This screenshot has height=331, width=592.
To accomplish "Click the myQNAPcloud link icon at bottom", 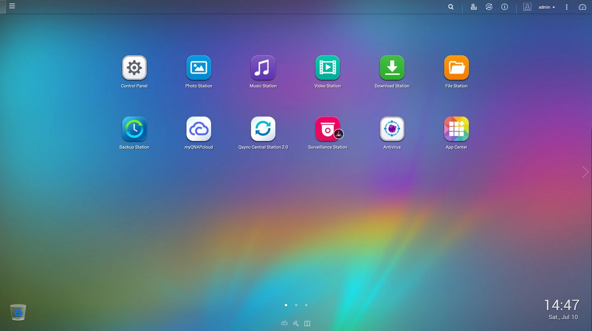I will point(284,323).
